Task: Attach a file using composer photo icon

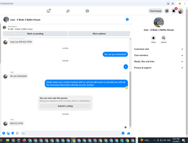Action: (8, 133)
